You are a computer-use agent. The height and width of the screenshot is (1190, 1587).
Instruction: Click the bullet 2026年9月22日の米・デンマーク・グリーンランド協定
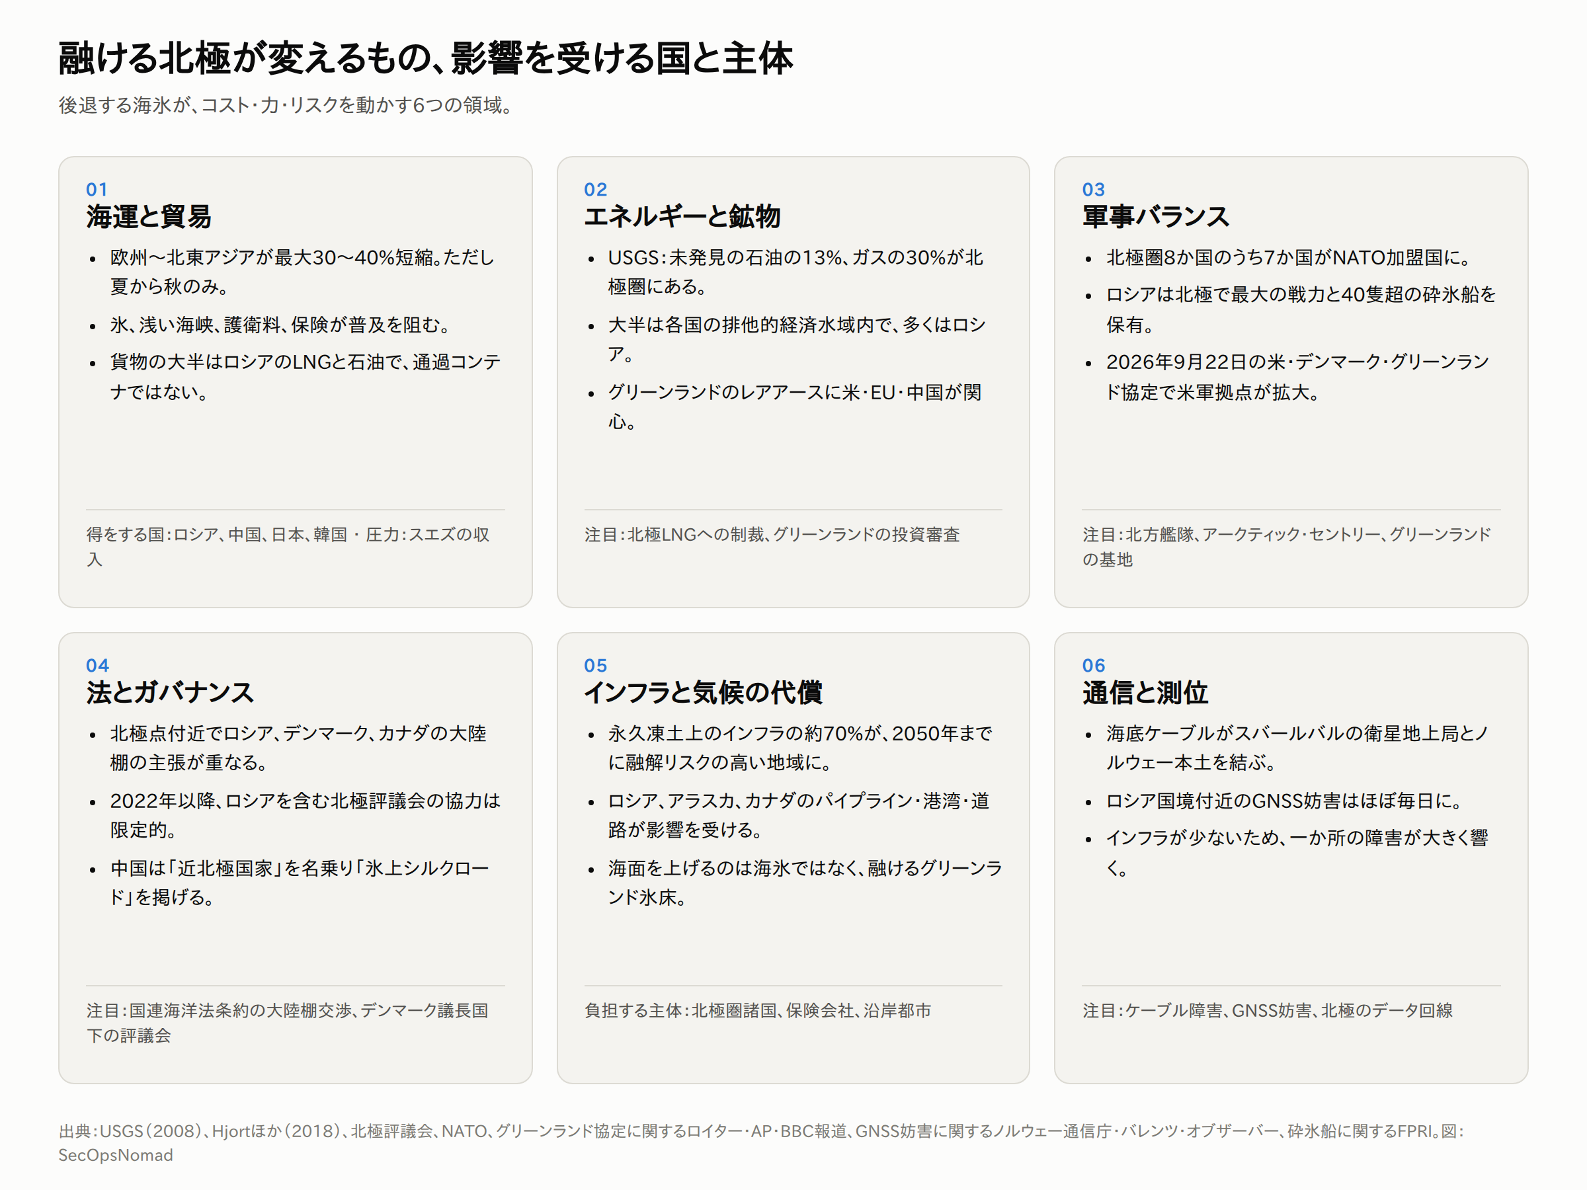(x=1297, y=377)
